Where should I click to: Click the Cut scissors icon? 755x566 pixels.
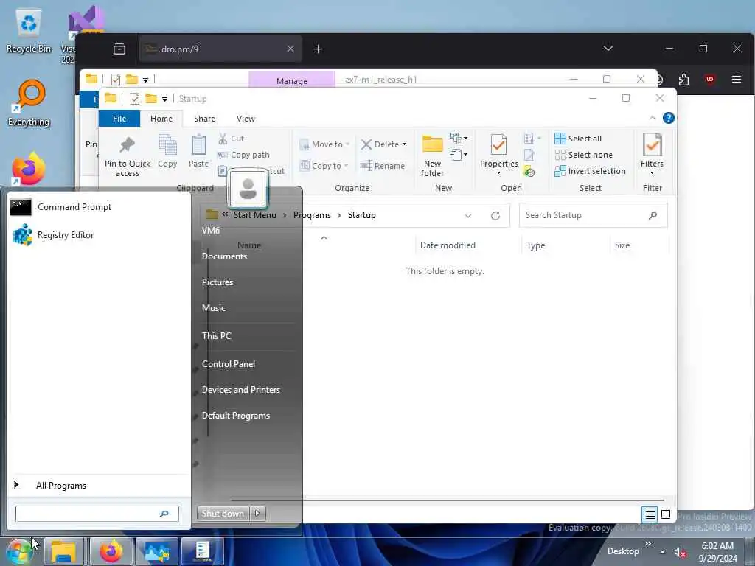223,139
